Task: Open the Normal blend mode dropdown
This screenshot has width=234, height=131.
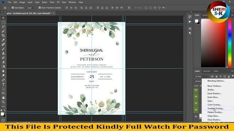Action: (x=198, y=81)
